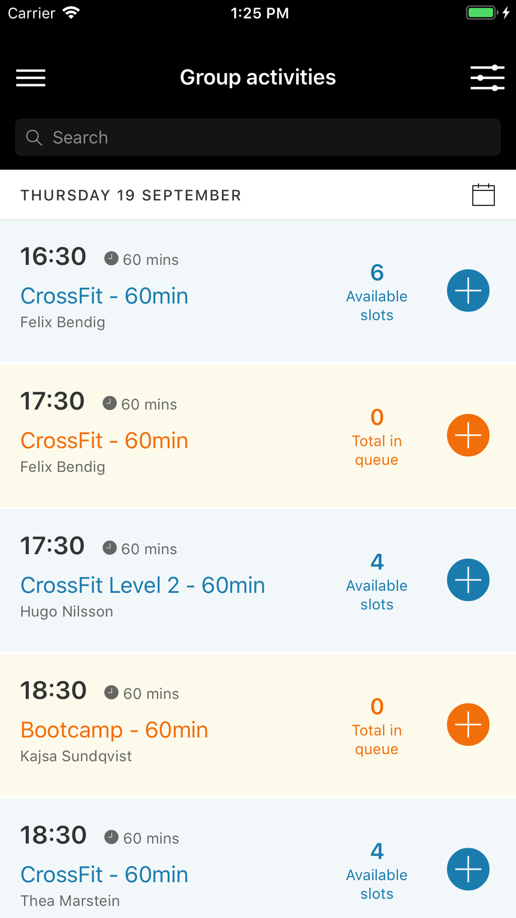Viewport: 516px width, 918px height.
Task: Book Thea Marstein's 18:30 CrossFit class
Action: (468, 869)
